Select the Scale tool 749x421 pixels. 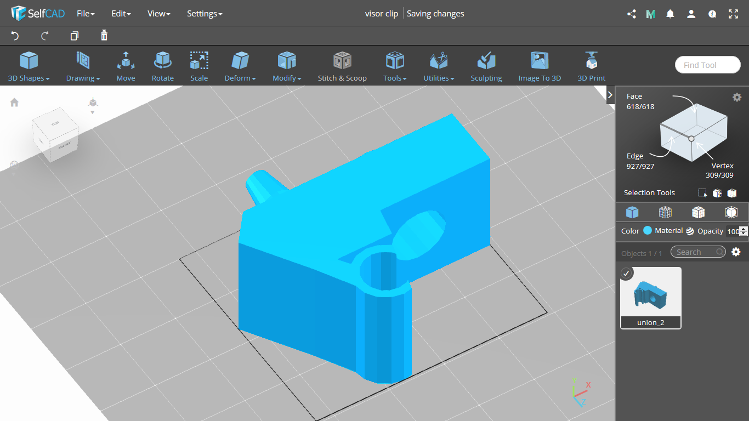pyautogui.click(x=199, y=66)
